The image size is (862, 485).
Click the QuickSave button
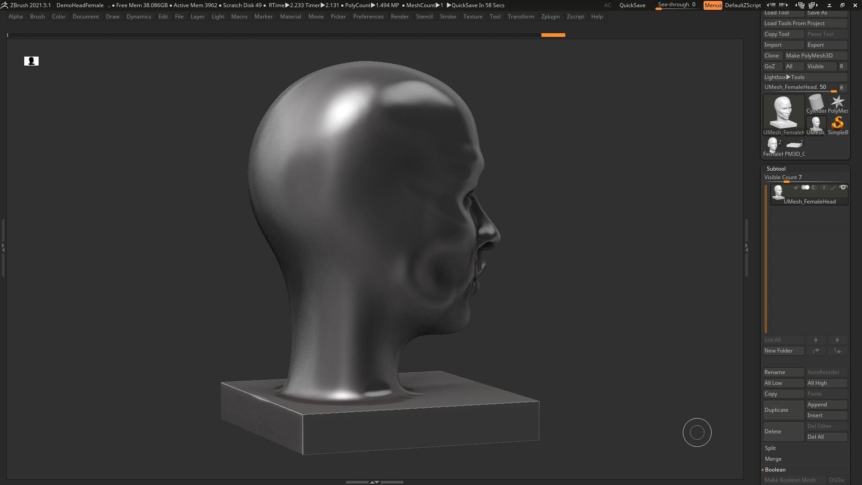(x=632, y=5)
